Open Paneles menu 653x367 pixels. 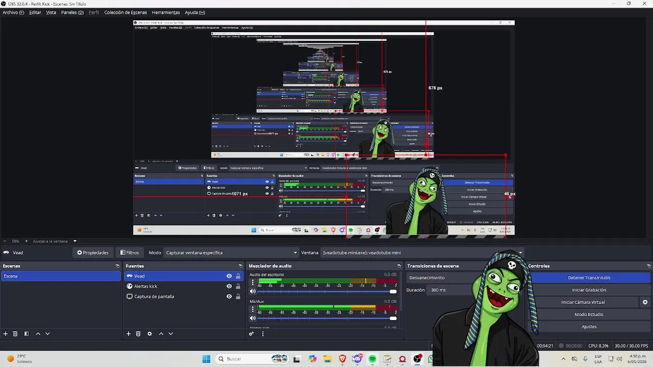(x=72, y=12)
